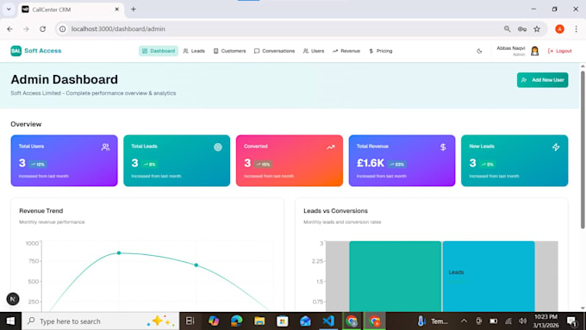This screenshot has height=330, width=586.
Task: Click the Logout button
Action: pyautogui.click(x=559, y=51)
